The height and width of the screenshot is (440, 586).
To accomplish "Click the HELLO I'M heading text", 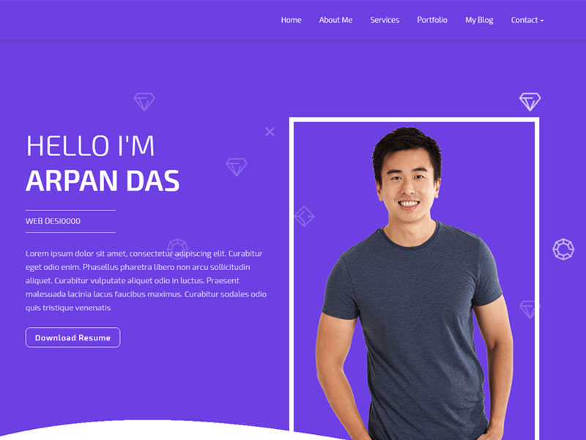I will 90,146.
